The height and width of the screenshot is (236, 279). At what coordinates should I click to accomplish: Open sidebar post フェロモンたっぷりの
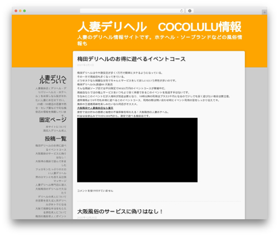(x=51, y=171)
